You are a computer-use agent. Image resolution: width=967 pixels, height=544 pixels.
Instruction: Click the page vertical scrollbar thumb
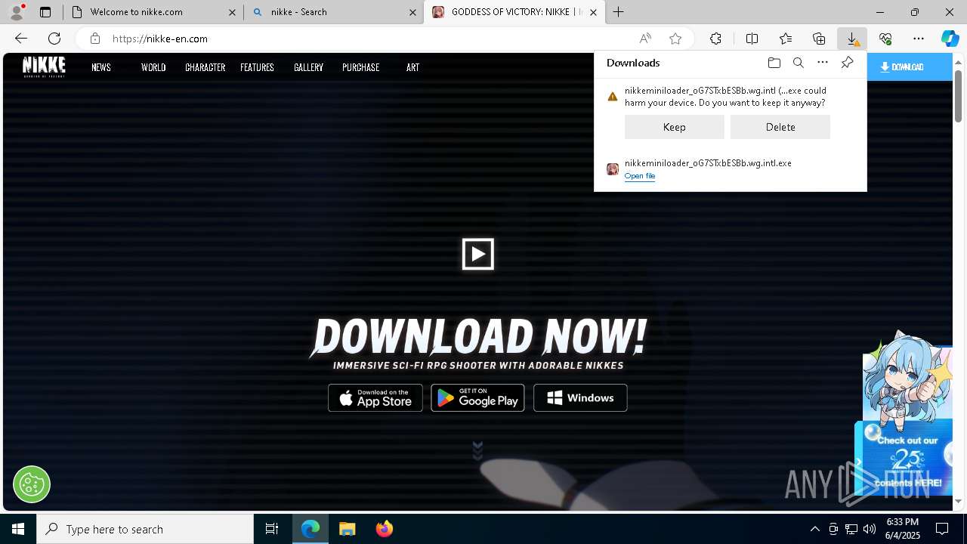tap(959, 96)
